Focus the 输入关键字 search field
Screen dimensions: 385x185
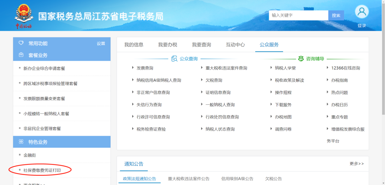click(x=299, y=15)
